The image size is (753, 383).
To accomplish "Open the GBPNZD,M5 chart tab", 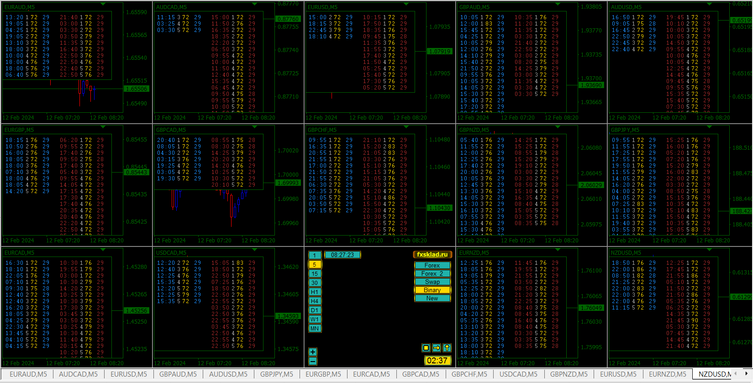I will click(x=569, y=374).
